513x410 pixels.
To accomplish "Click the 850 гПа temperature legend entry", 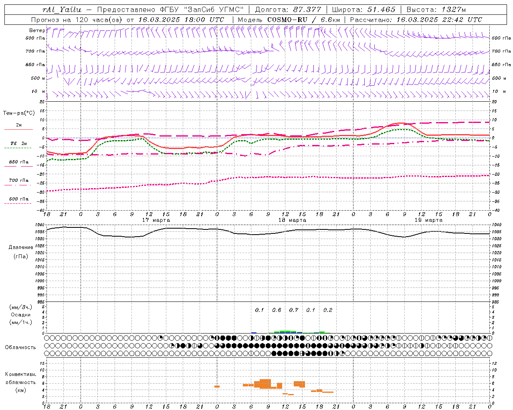I will pos(19,162).
